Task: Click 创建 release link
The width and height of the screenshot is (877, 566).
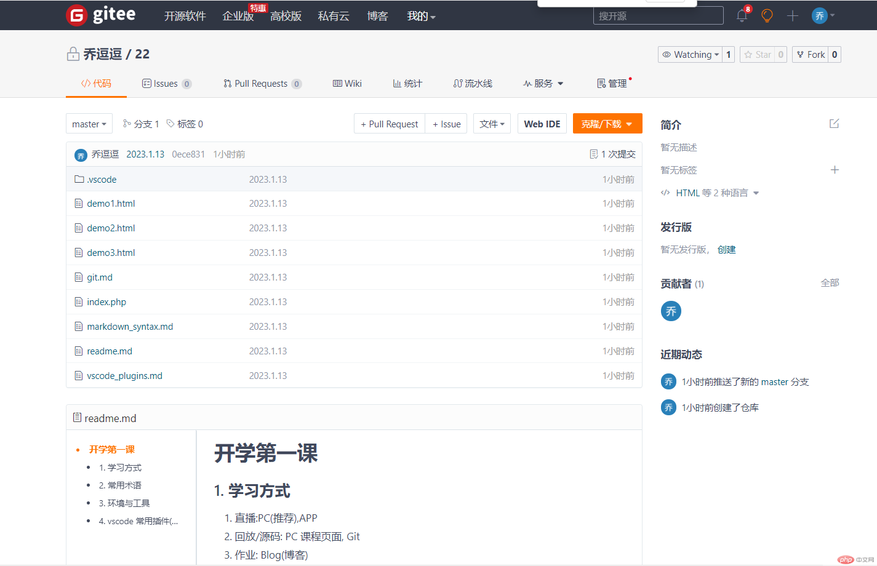Action: point(727,250)
